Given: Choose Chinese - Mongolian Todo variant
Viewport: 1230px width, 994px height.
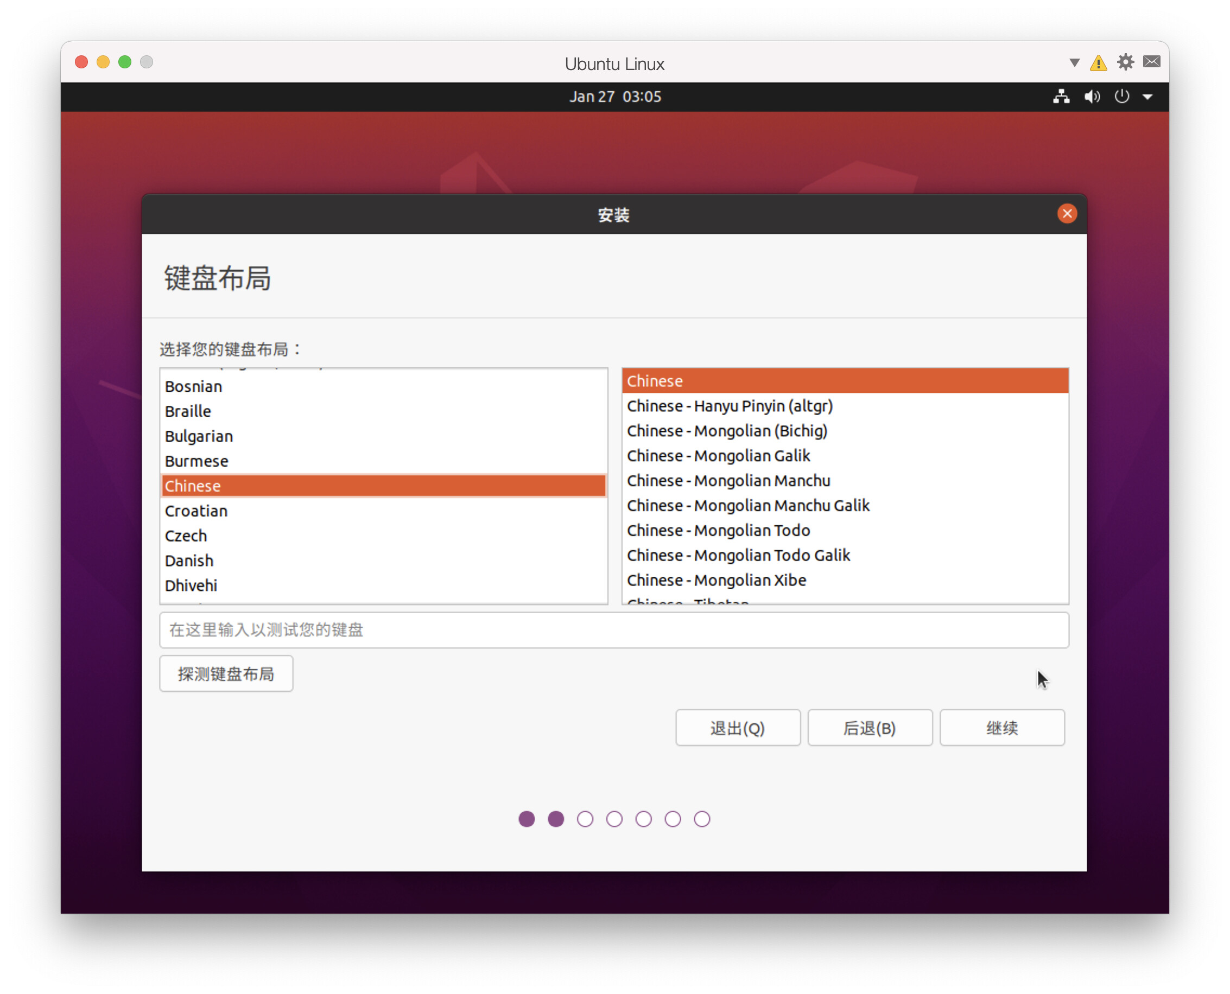Looking at the screenshot, I should click(x=845, y=530).
